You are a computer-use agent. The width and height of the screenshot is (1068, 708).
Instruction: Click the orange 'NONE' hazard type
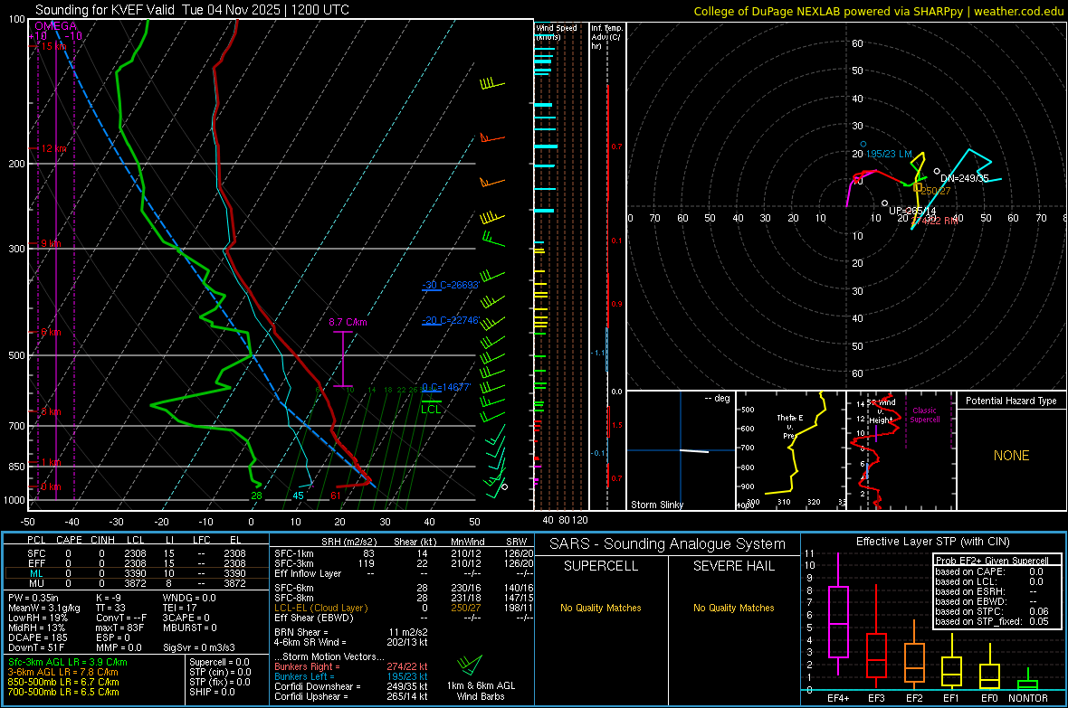coord(1011,456)
